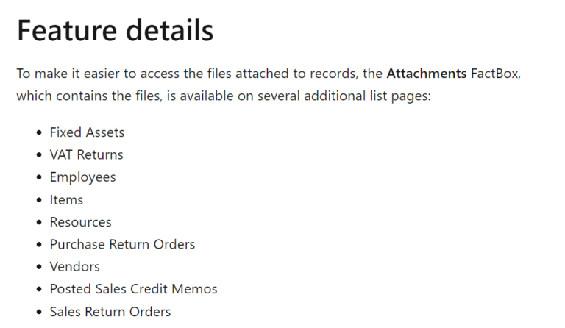Click "Posted Sales Credit Memos" list item
The height and width of the screenshot is (328, 565).
(x=133, y=289)
